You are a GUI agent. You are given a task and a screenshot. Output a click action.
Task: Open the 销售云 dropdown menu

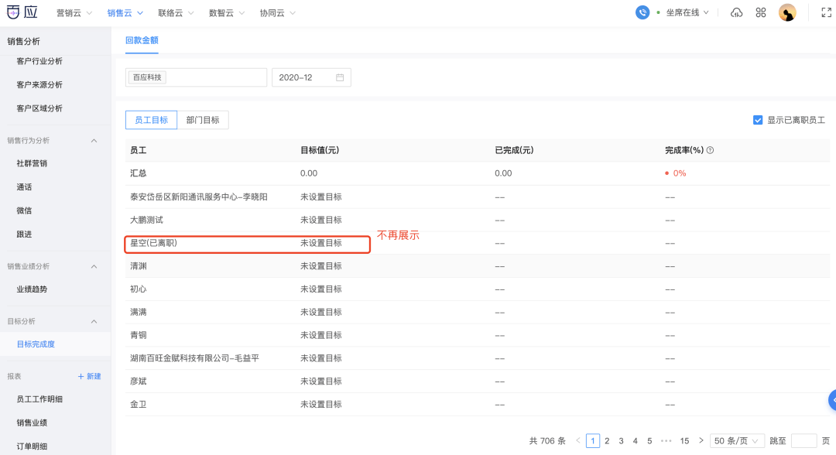pyautogui.click(x=125, y=13)
